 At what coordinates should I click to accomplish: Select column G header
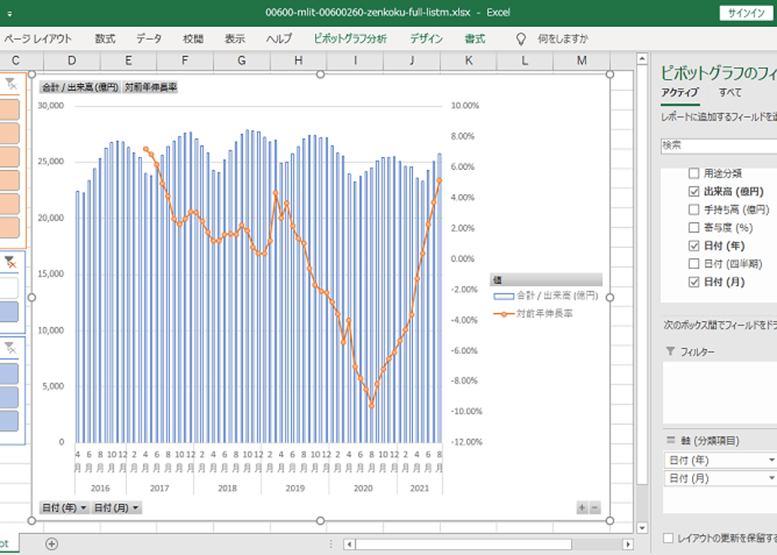242,61
